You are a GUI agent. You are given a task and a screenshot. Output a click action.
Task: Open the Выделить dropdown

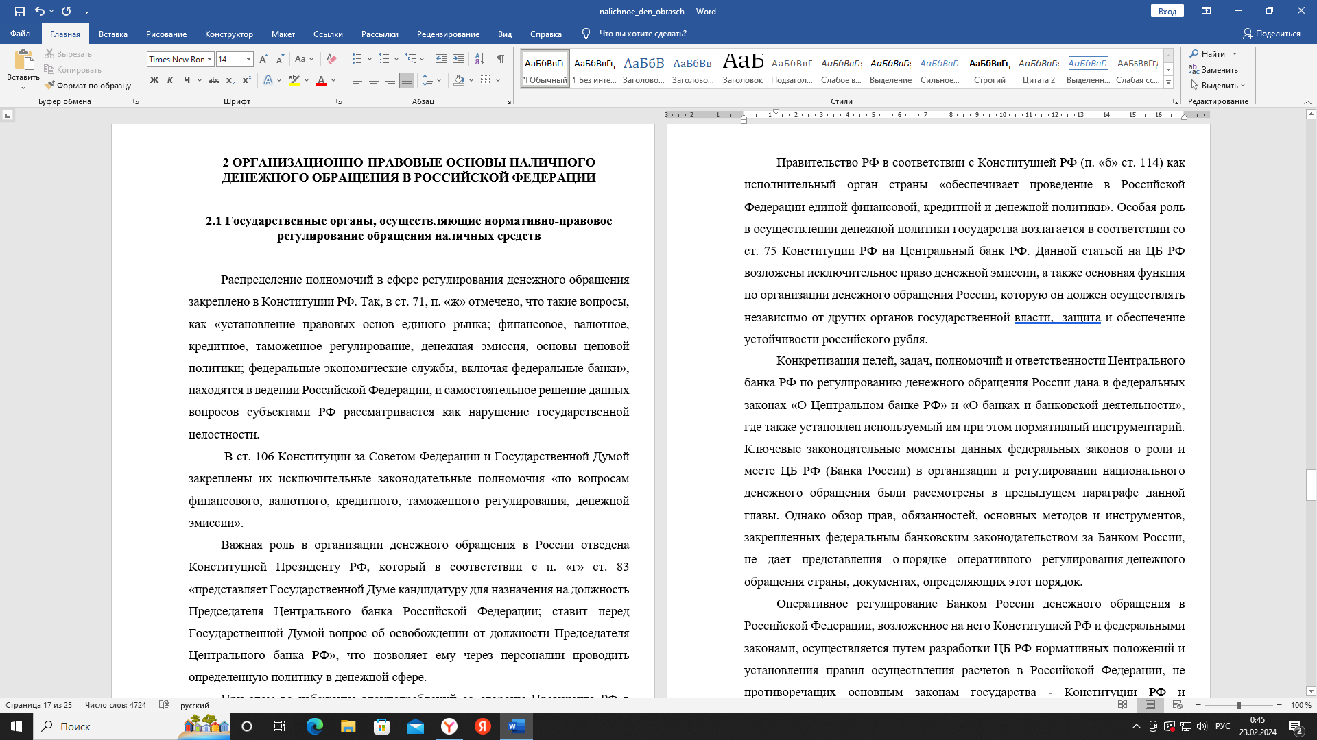pyautogui.click(x=1218, y=85)
